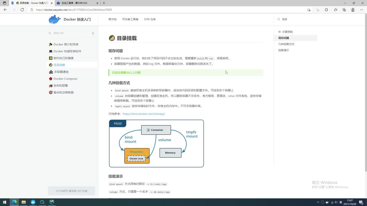Open the browser profile avatar
Screen dimensions: 367x206
(x=353, y=10)
